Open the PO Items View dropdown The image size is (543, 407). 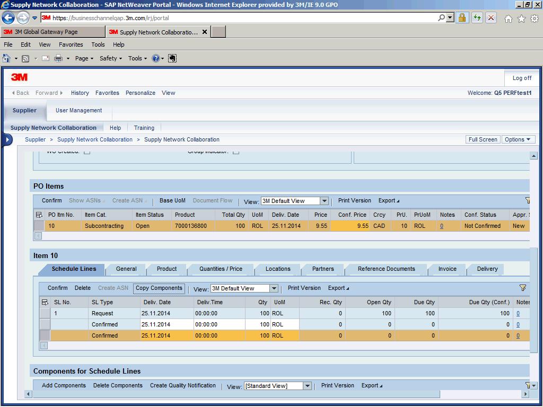[x=324, y=201]
